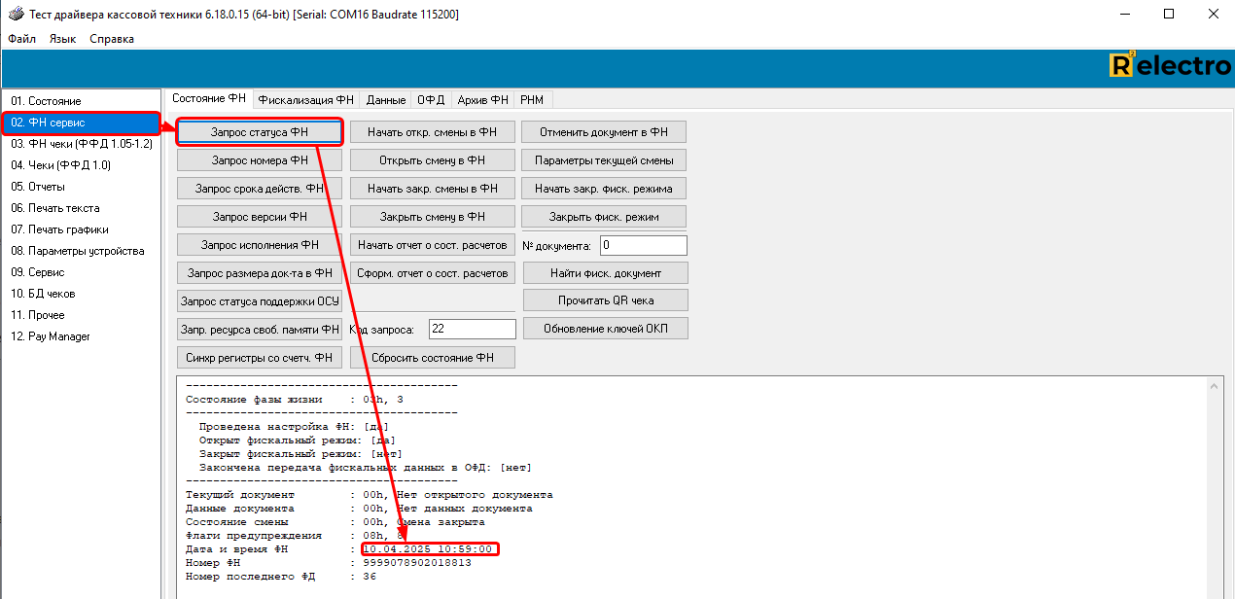
Task: Click the application printer icon in title bar
Action: click(16, 15)
